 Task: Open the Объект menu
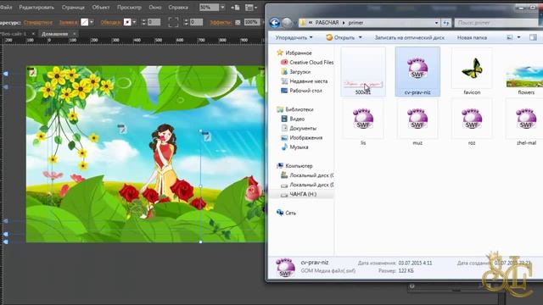point(101,7)
